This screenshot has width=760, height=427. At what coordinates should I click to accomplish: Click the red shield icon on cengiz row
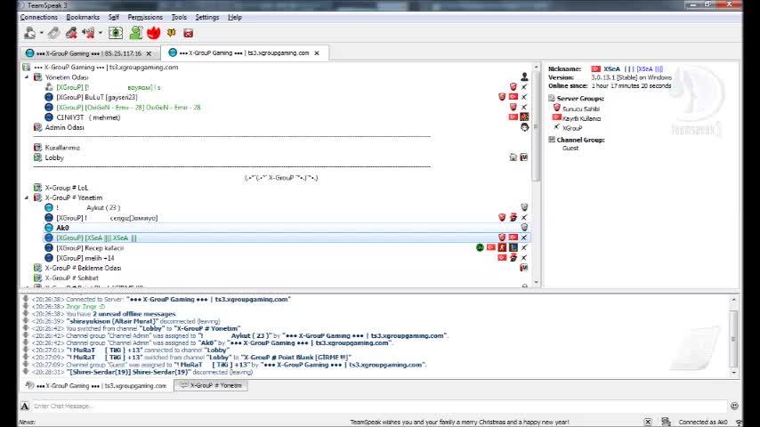pyautogui.click(x=502, y=218)
